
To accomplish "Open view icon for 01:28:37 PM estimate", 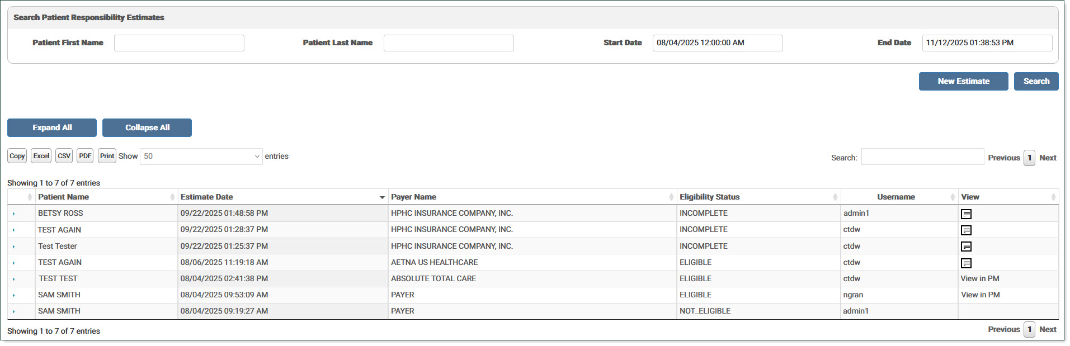I will point(966,230).
